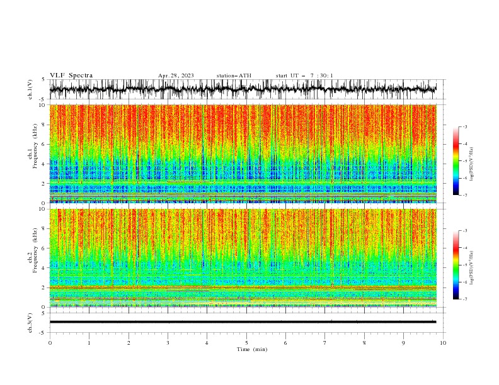Click inside the ch.1 spectrogram panel
Screen dimensions: 499x385
[243, 153]
